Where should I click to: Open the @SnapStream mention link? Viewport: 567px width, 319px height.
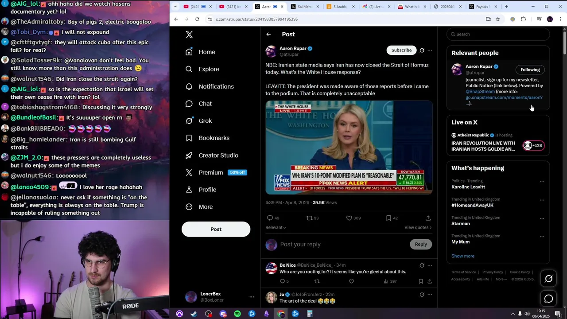click(x=480, y=92)
